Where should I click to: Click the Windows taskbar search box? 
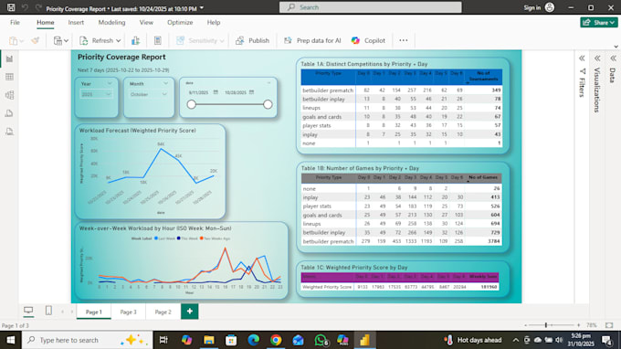[x=87, y=340]
